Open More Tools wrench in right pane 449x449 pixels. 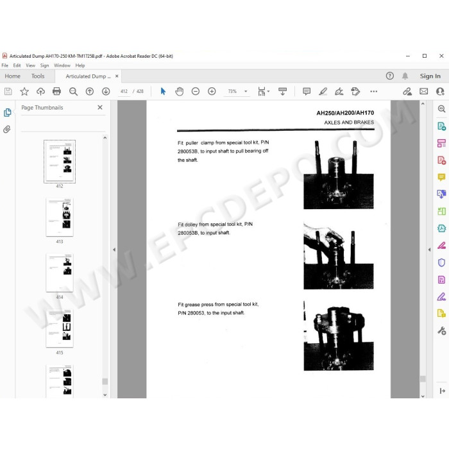(441, 331)
